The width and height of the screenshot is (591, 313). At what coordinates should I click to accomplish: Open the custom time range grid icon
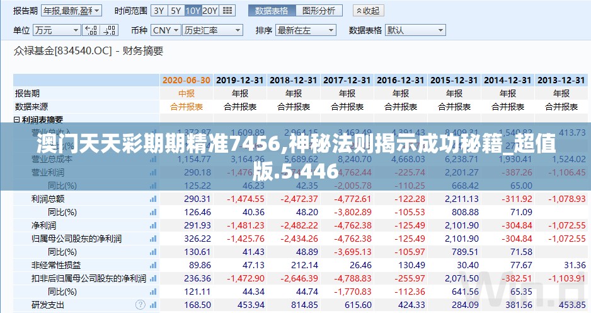click(x=227, y=11)
